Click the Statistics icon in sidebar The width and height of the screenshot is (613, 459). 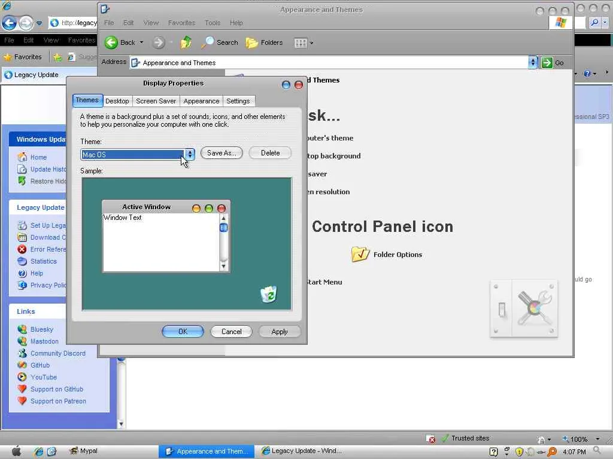point(22,261)
